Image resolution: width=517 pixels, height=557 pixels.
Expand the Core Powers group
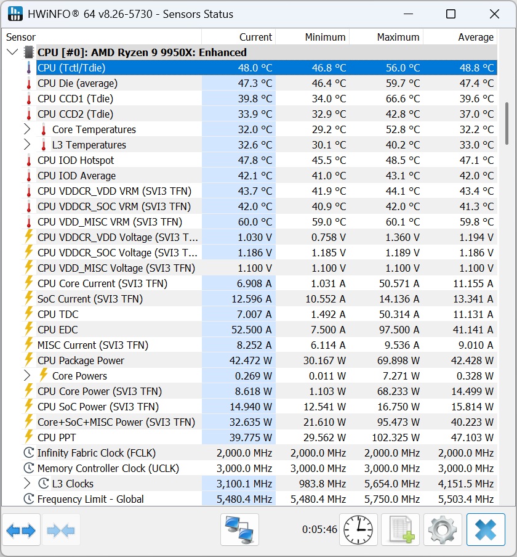27,375
